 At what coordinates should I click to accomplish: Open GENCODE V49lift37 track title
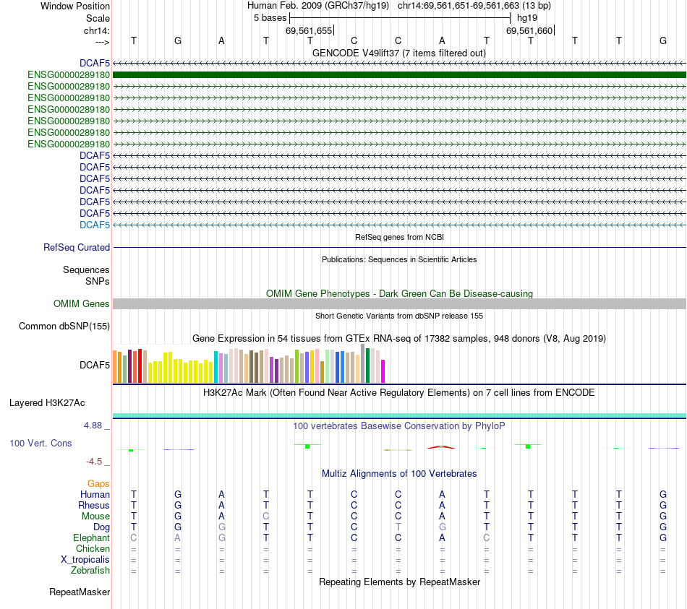pos(398,53)
